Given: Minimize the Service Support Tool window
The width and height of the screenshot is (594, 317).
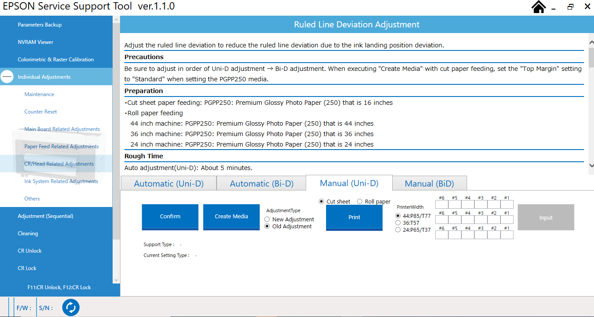Looking at the screenshot, I should (554, 8).
